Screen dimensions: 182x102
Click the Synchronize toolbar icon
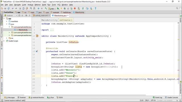tap(9, 8)
